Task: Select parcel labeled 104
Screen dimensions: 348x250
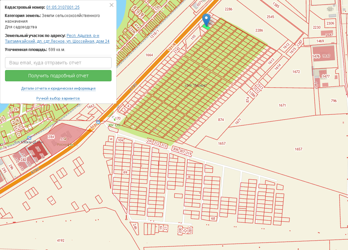Action: point(121,140)
